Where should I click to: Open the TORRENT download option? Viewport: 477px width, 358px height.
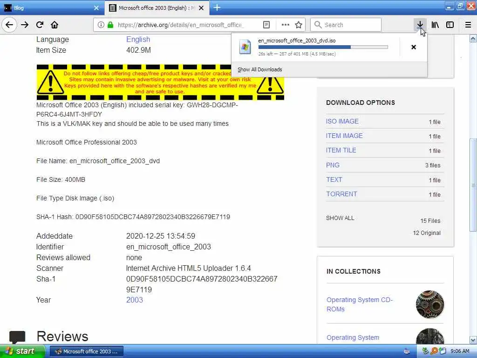point(341,194)
